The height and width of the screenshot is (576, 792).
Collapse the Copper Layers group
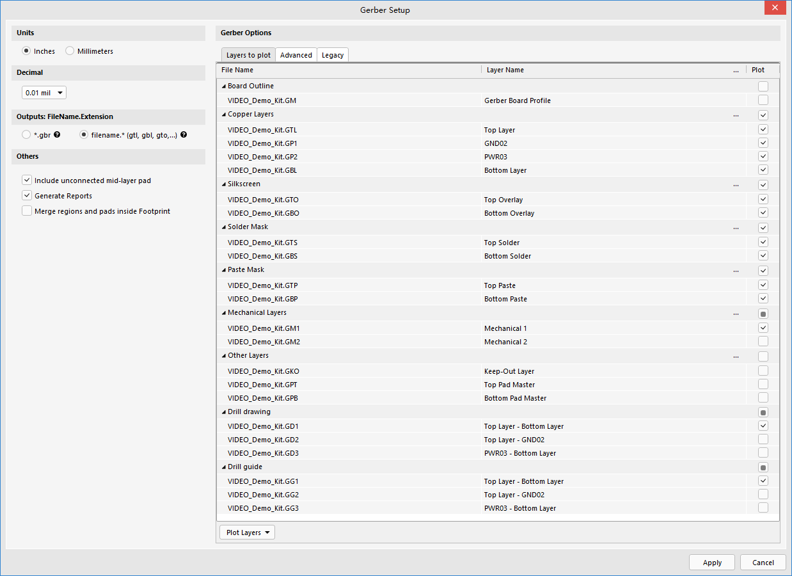click(224, 115)
